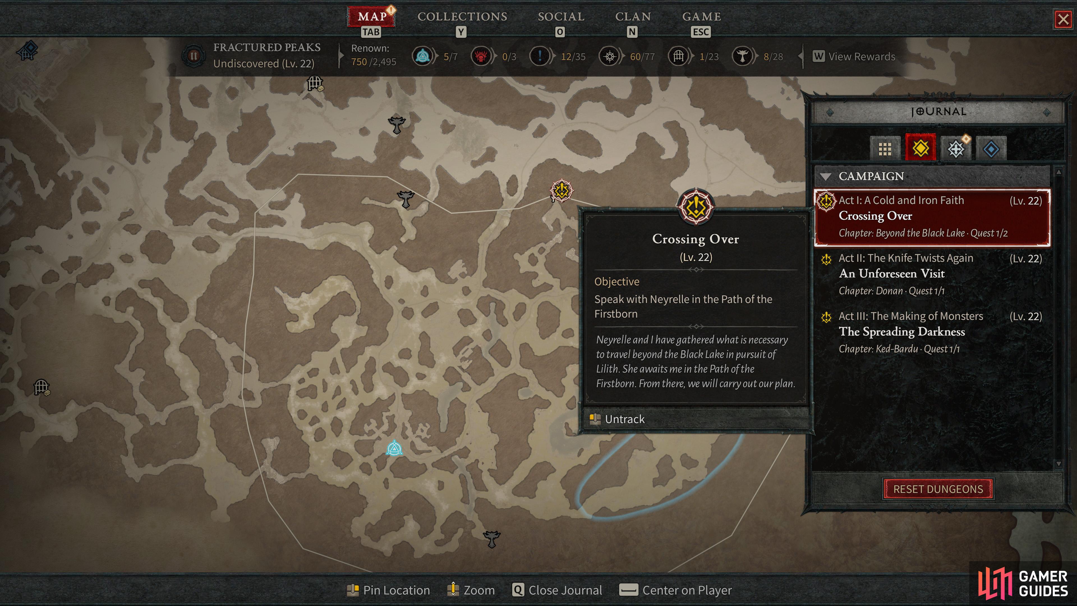Screen dimensions: 1077x606
Task: Click the dungeon gate icon at top of map
Action: point(315,84)
